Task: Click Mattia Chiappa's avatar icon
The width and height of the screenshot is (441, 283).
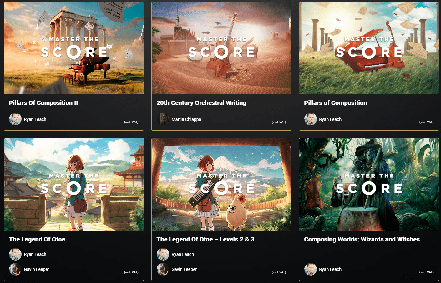Action: click(163, 119)
